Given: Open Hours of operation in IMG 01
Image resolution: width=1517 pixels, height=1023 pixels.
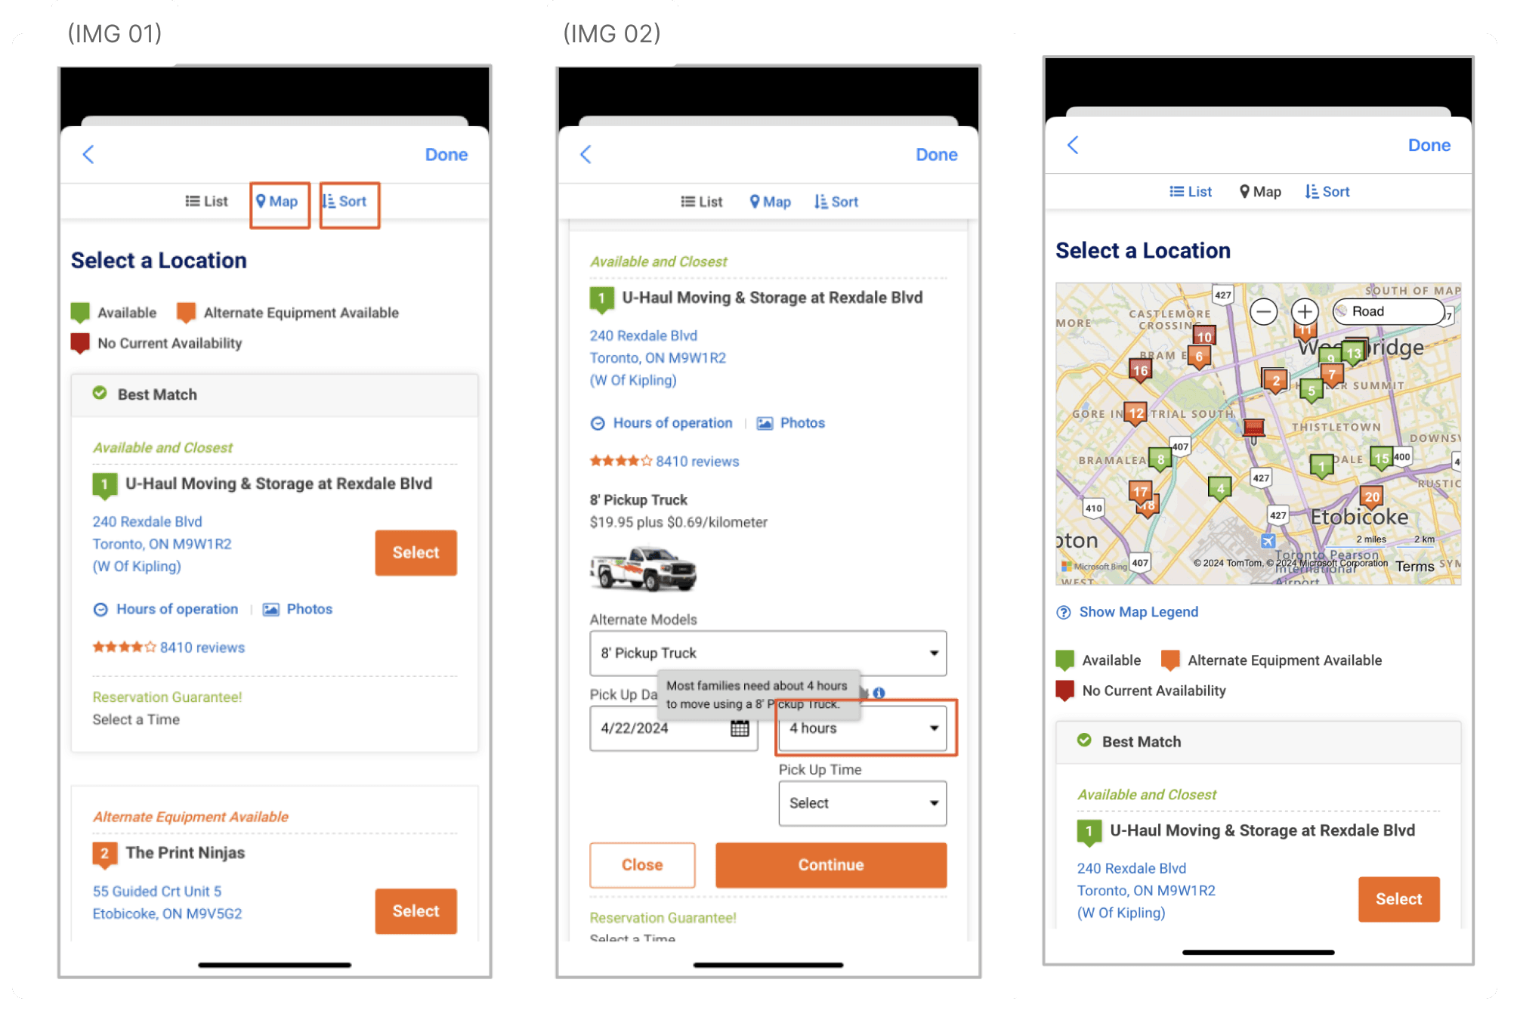Looking at the screenshot, I should (x=165, y=609).
